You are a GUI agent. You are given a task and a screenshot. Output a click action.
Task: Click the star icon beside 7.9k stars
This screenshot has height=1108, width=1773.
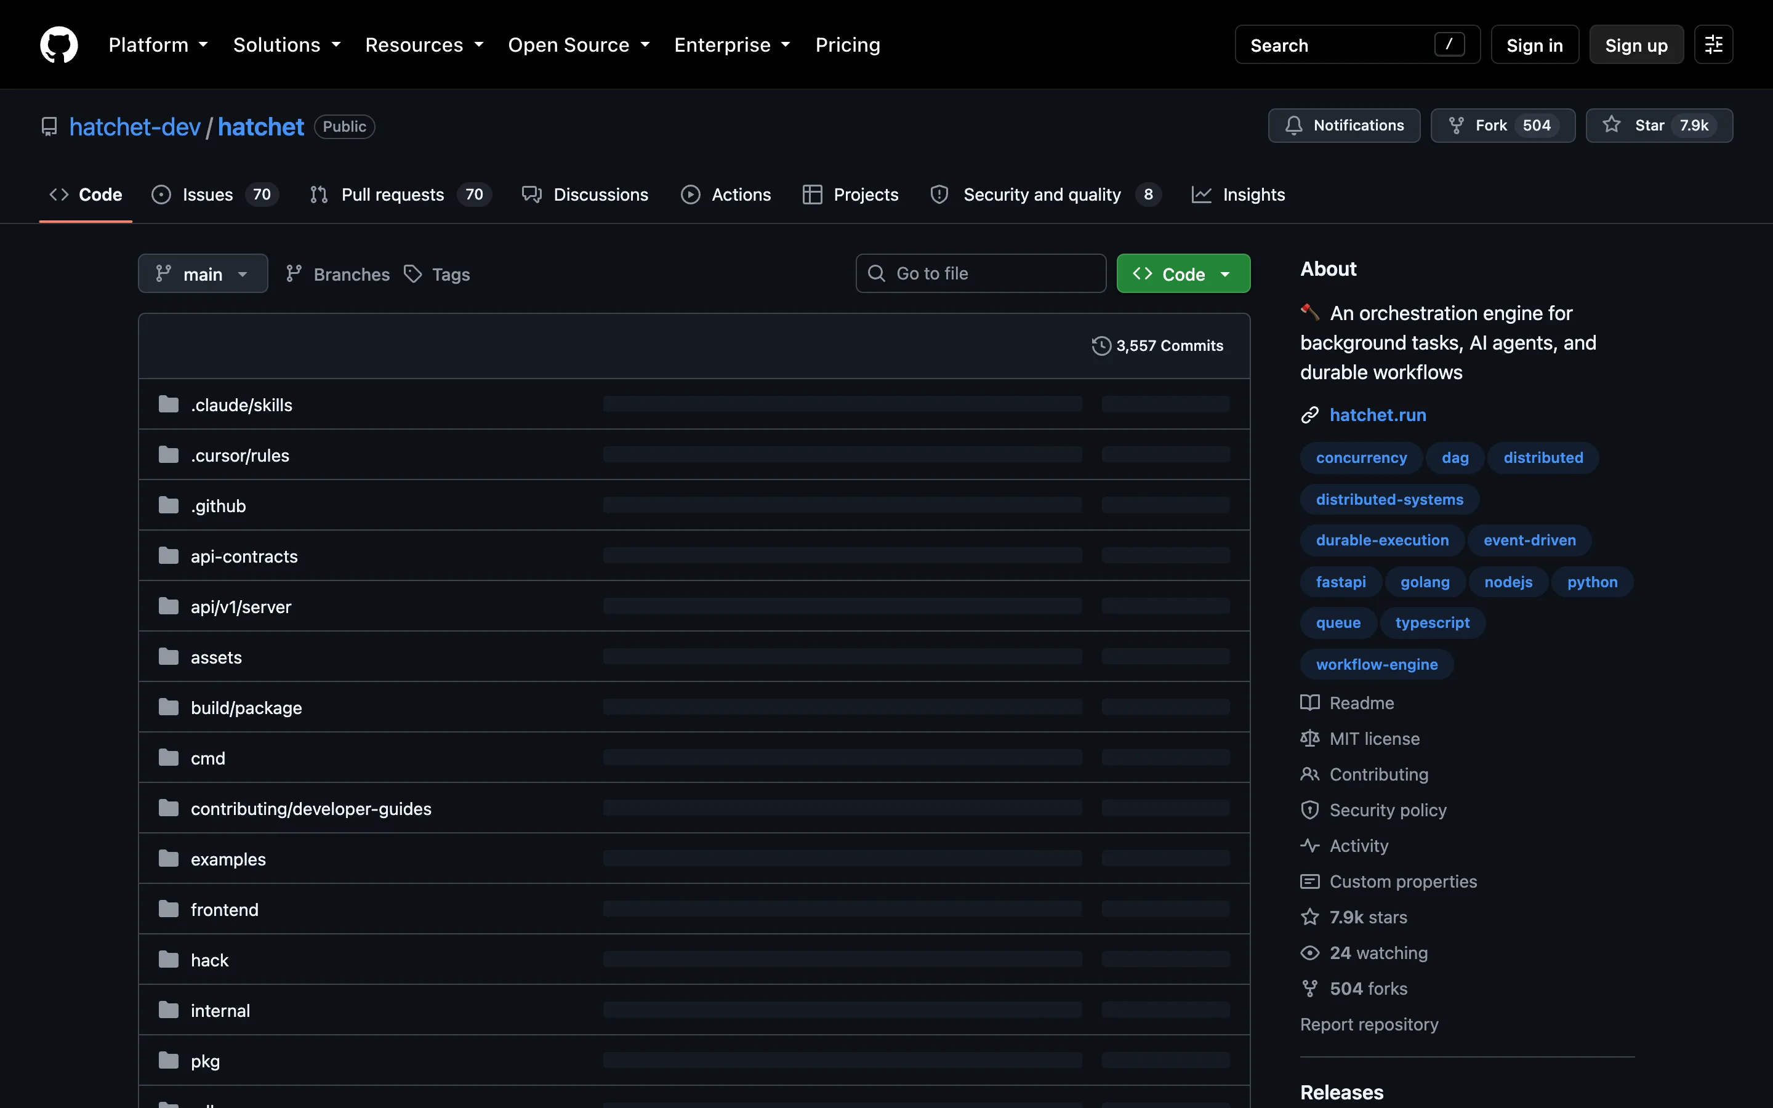click(x=1309, y=917)
